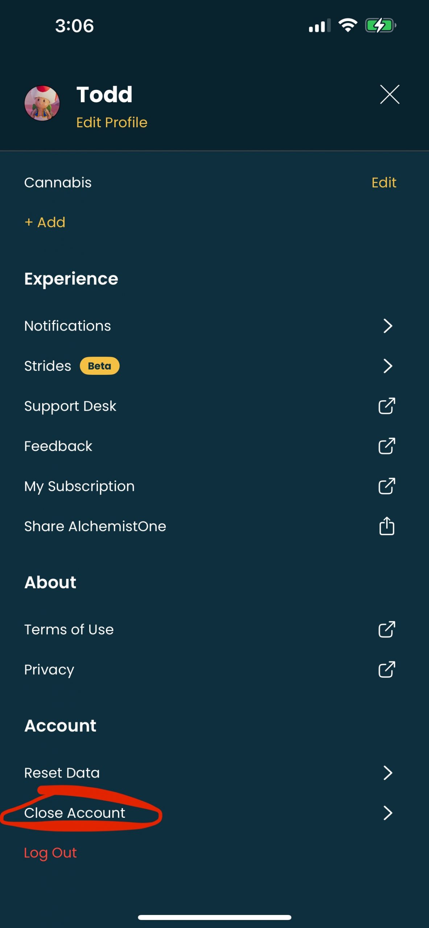Tap the Privacy external link icon

(x=387, y=670)
